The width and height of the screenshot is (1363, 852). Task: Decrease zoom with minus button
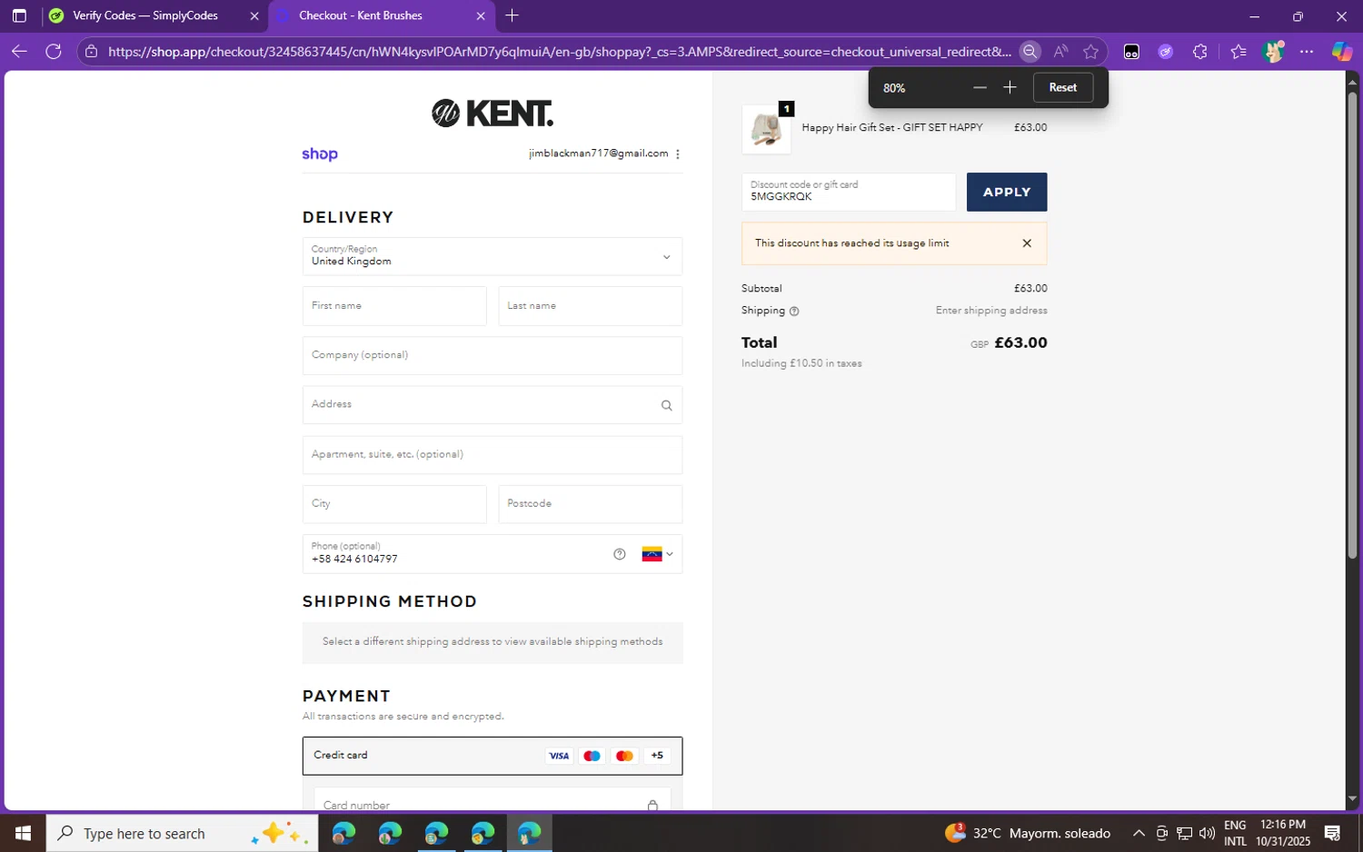point(980,87)
